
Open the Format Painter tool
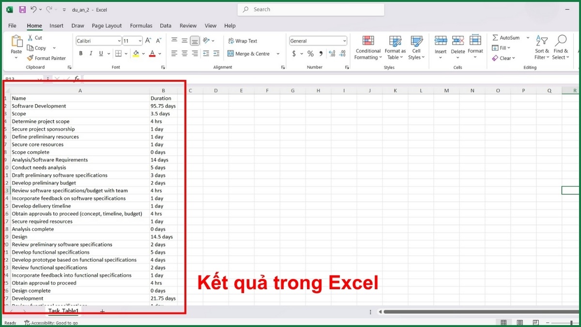[x=47, y=58]
